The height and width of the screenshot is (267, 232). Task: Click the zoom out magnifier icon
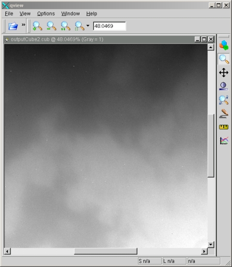click(x=51, y=26)
